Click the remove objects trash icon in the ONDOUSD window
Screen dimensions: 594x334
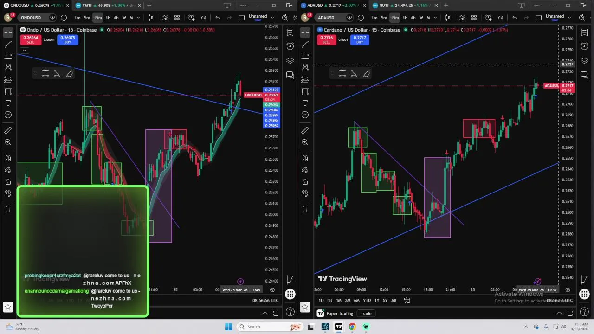tap(8, 209)
